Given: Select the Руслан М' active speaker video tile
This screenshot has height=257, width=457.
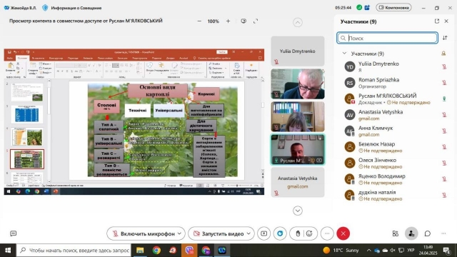Looking at the screenshot, I should pyautogui.click(x=298, y=149).
